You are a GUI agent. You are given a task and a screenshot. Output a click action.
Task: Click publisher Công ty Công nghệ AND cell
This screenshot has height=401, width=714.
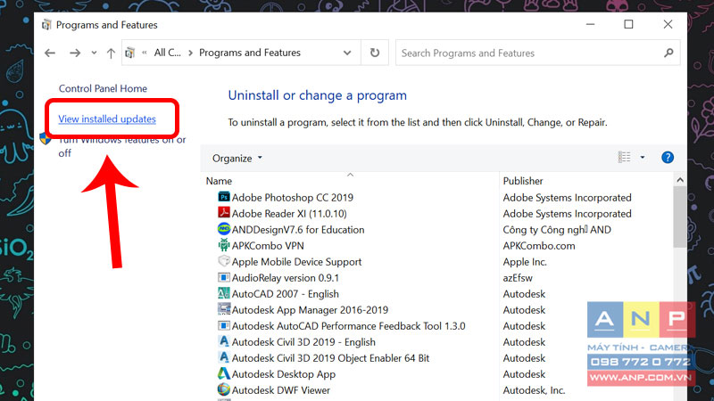557,230
